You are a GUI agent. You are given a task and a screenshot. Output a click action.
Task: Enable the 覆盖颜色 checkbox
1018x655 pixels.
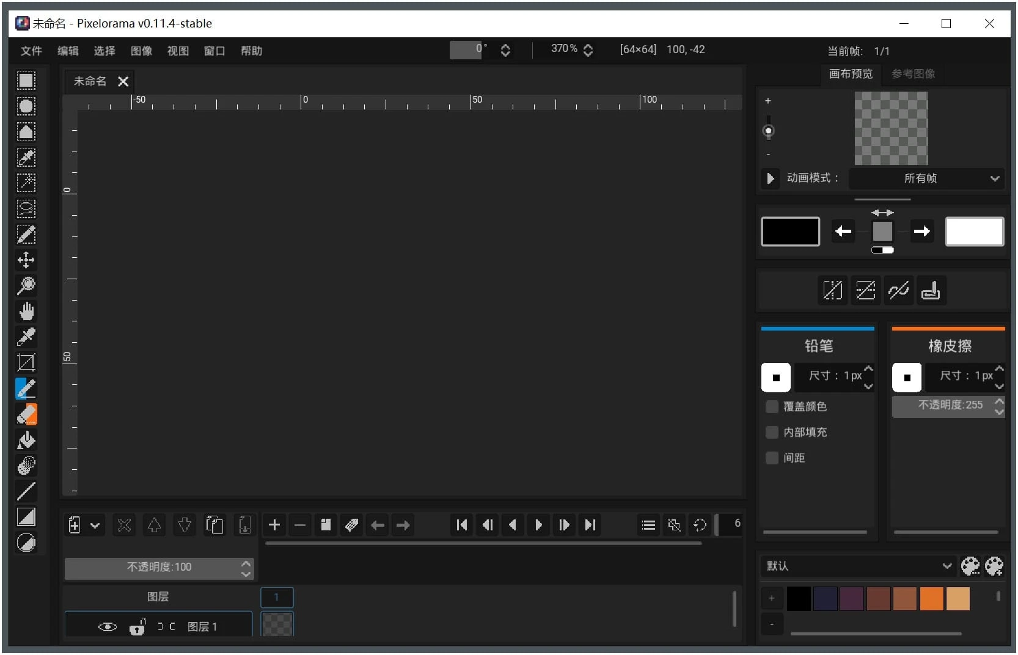772,407
